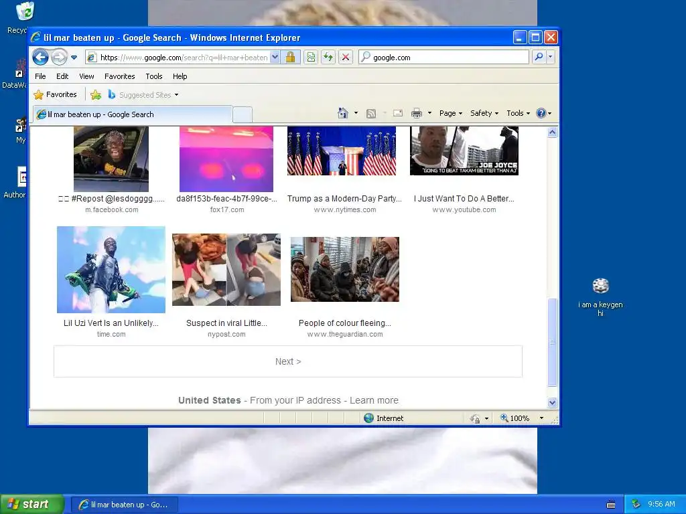Open the Page command dropdown
Image resolution: width=686 pixels, height=514 pixels.
pos(451,113)
